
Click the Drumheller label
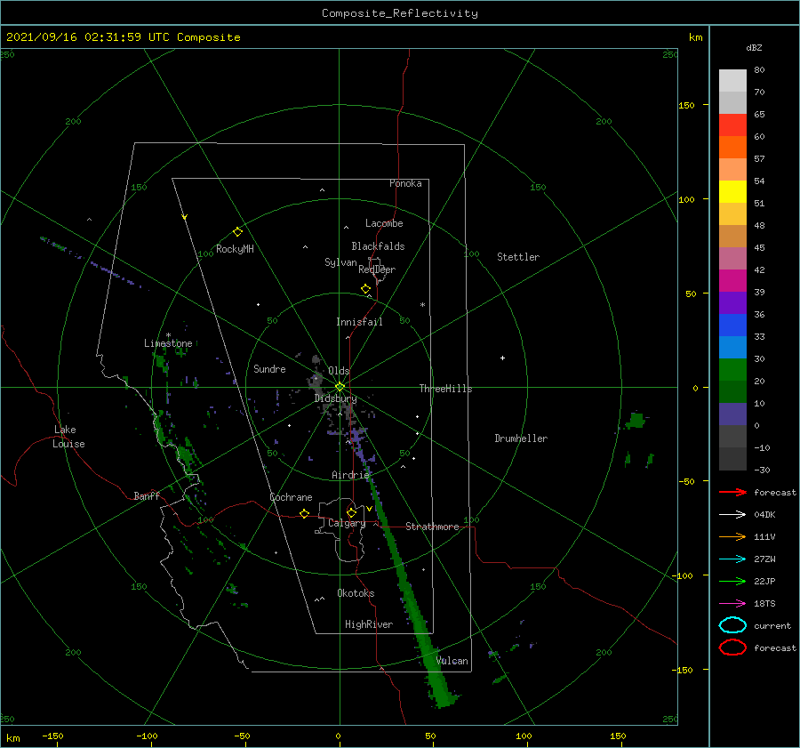point(521,438)
